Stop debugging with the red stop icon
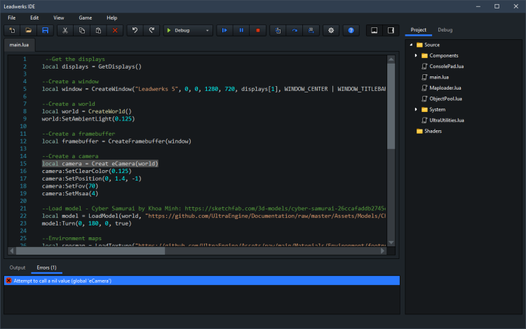The height and width of the screenshot is (329, 526). pos(258,31)
